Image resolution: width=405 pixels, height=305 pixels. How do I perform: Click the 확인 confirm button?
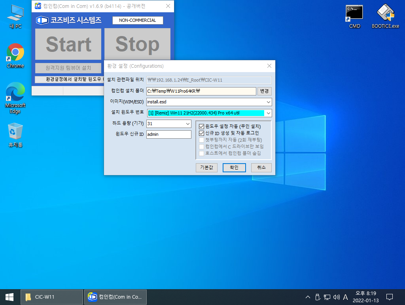(234, 168)
